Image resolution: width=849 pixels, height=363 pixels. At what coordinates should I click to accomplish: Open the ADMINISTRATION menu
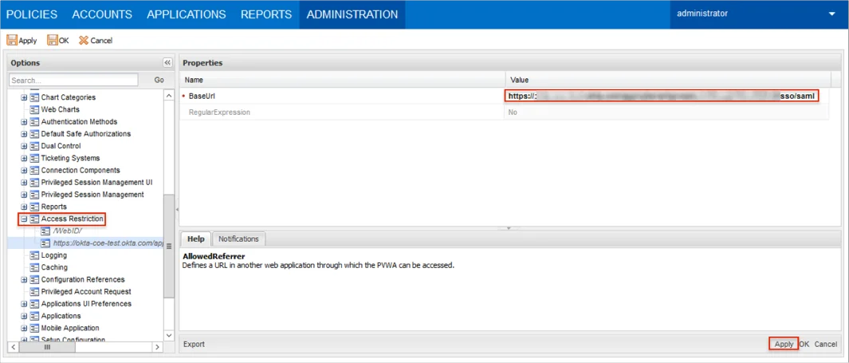coord(352,14)
